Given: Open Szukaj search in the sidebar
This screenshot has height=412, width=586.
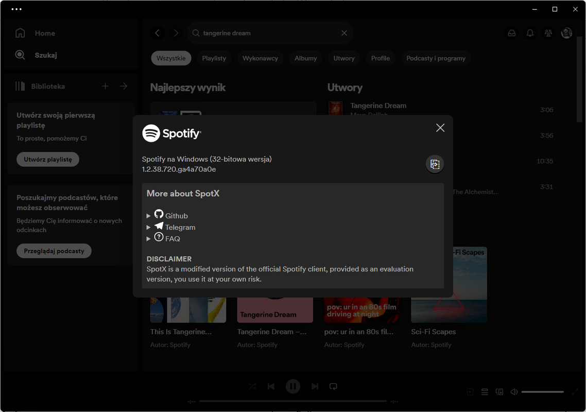Looking at the screenshot, I should click(36, 55).
